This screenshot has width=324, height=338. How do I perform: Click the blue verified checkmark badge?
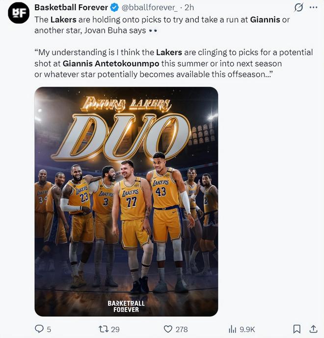point(114,8)
